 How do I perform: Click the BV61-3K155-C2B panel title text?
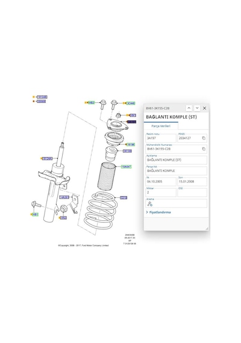pos(158,108)
